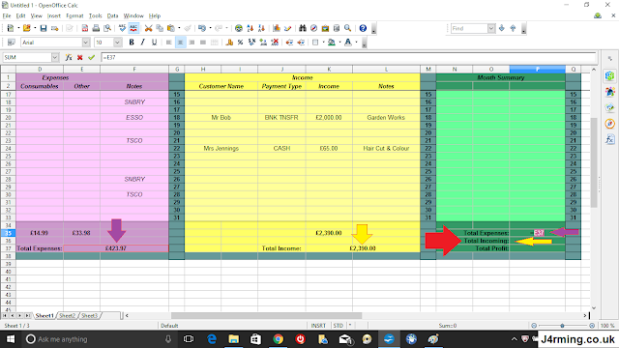Image resolution: width=619 pixels, height=348 pixels.
Task: Open the Format menu
Action: (x=74, y=15)
